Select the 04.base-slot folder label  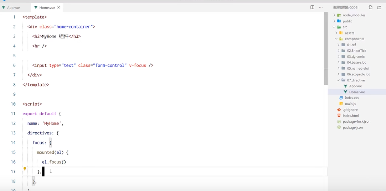356,63
